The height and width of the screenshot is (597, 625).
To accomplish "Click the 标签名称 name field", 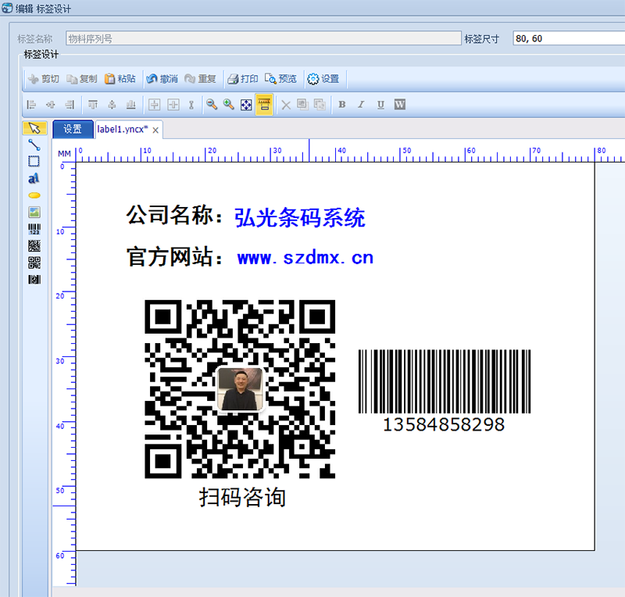I will (x=263, y=38).
